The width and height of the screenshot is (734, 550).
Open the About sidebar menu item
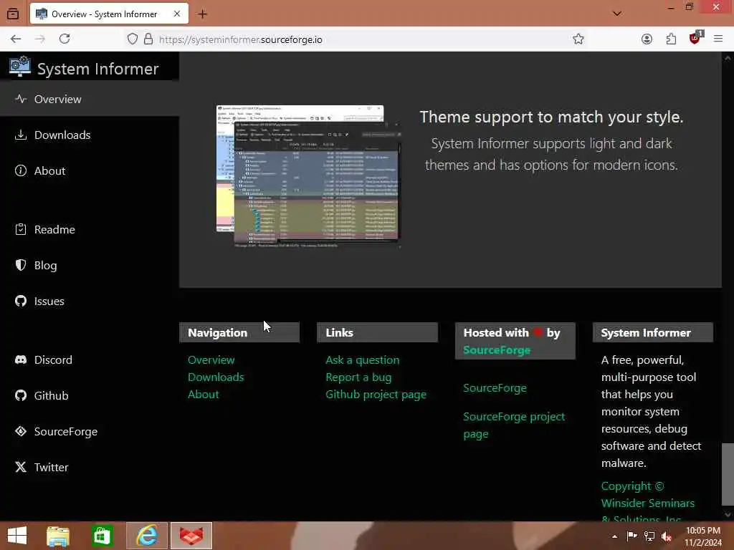[90, 170]
